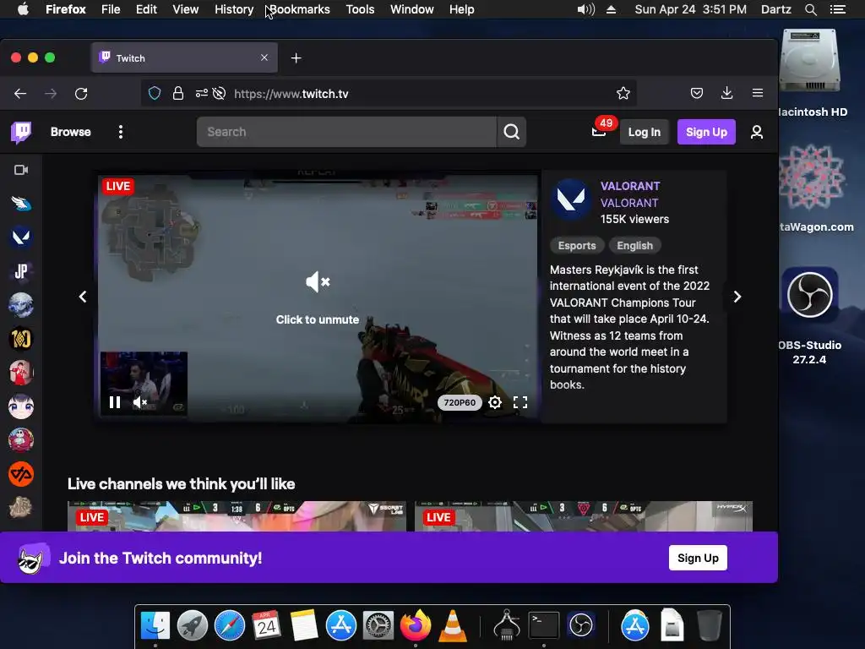This screenshot has width=865, height=649.
Task: Click the Twitch logo home icon
Action: (x=21, y=133)
